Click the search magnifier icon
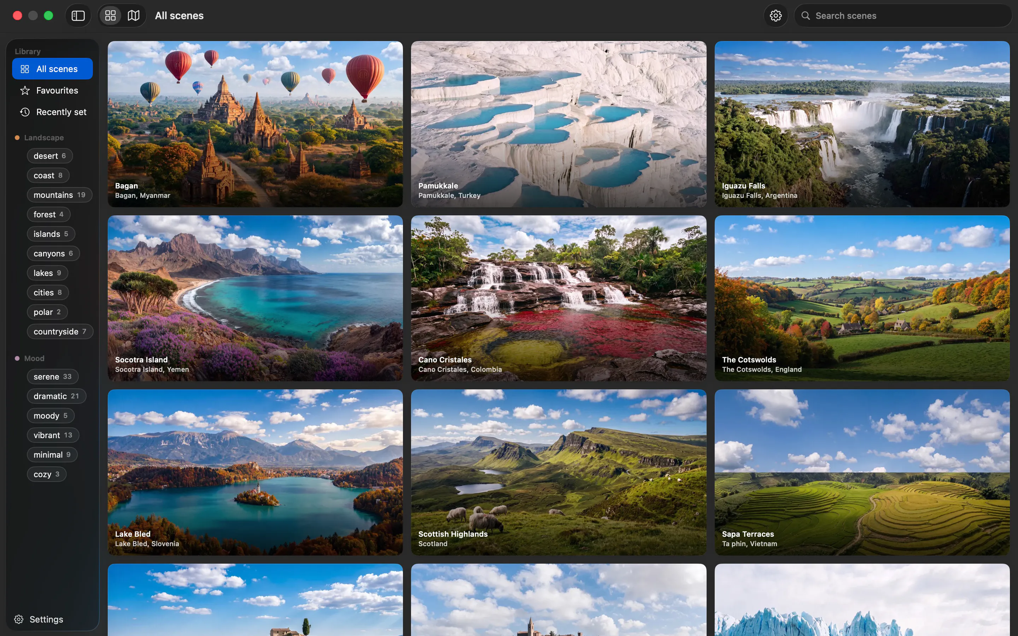1018x636 pixels. [805, 16]
